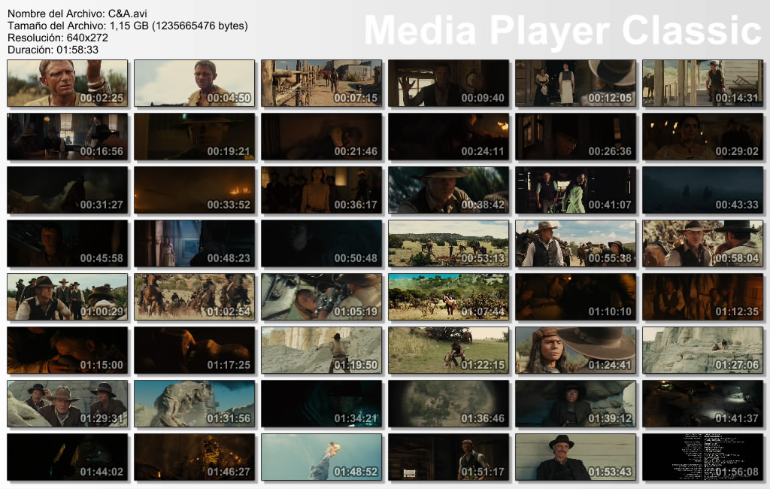Viewport: 770px width, 489px height.
Task: Open the thumbnail stamped 00:29:02
Action: click(703, 137)
